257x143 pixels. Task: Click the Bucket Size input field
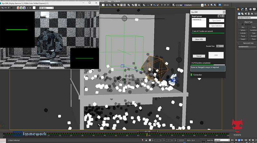pos(220,46)
